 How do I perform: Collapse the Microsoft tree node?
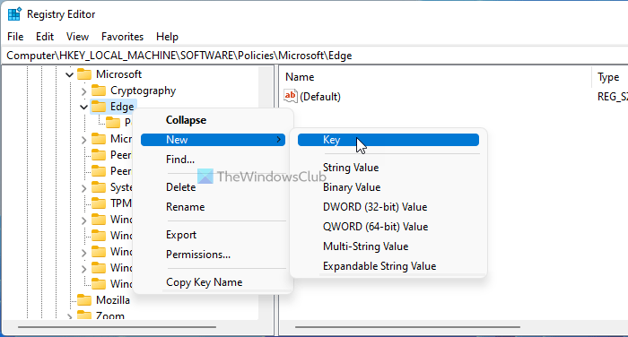point(69,74)
